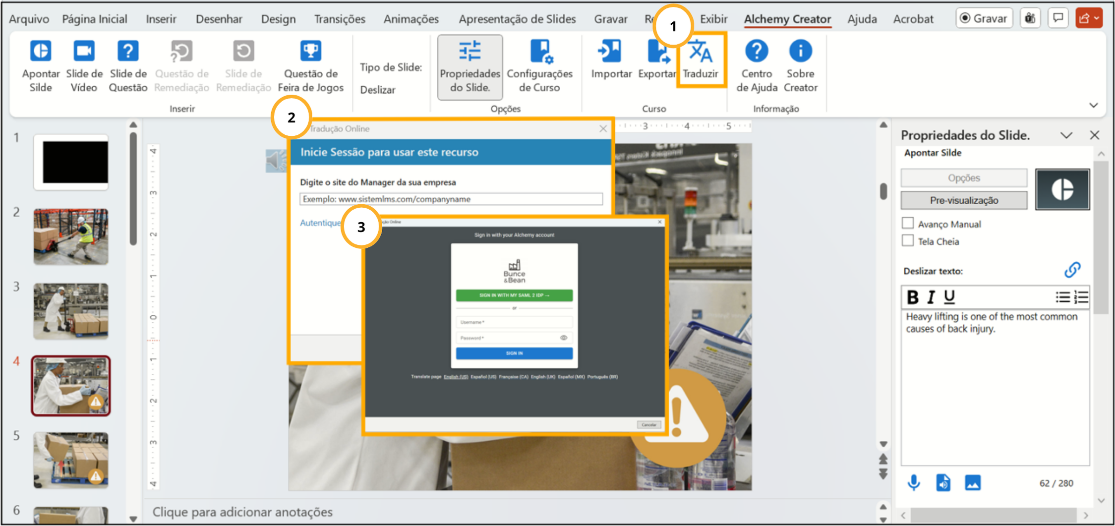Click the Pre-visualização button
The height and width of the screenshot is (526, 1115).
(x=963, y=200)
